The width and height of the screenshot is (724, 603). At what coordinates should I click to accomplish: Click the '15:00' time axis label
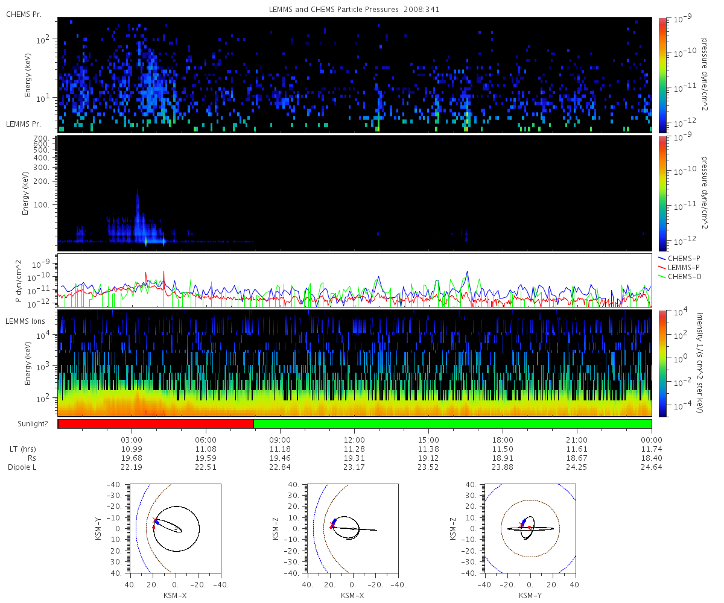pyautogui.click(x=428, y=441)
